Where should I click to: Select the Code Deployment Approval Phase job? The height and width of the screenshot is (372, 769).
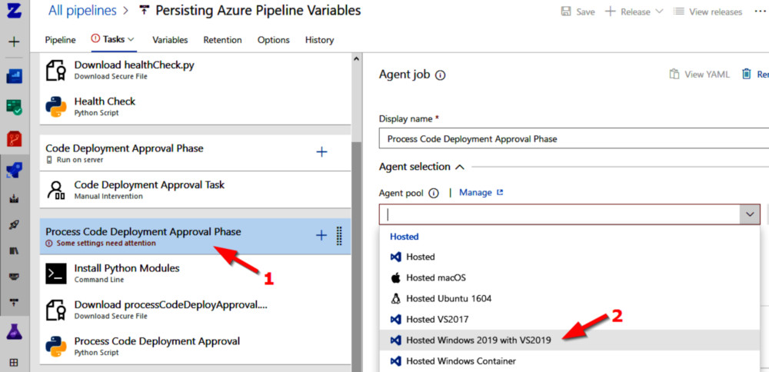(x=195, y=153)
